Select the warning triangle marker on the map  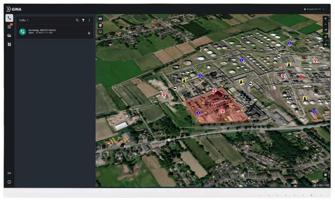click(226, 97)
